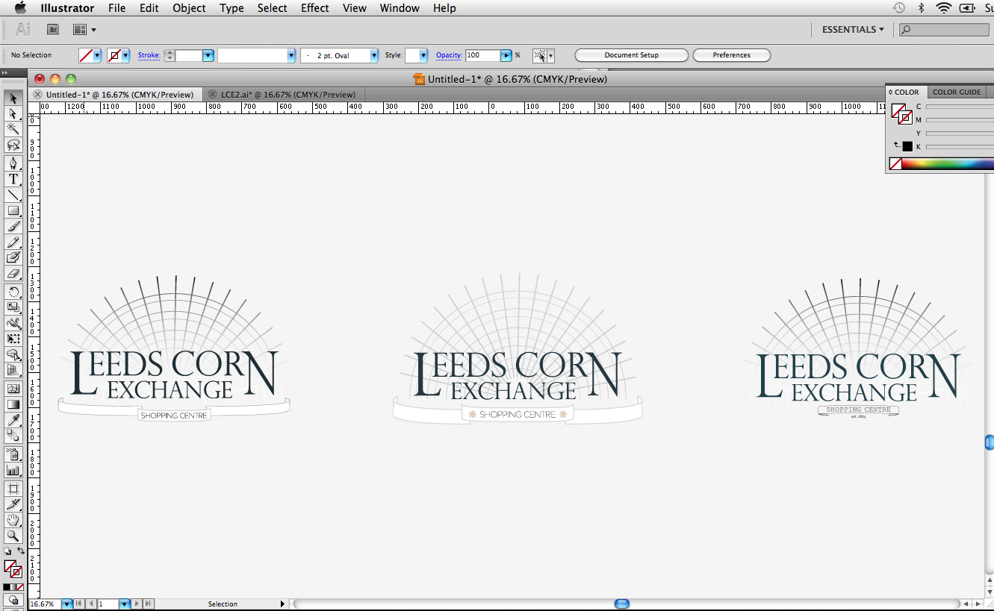
Task: Open the stroke weight dropdown
Action: pos(208,55)
